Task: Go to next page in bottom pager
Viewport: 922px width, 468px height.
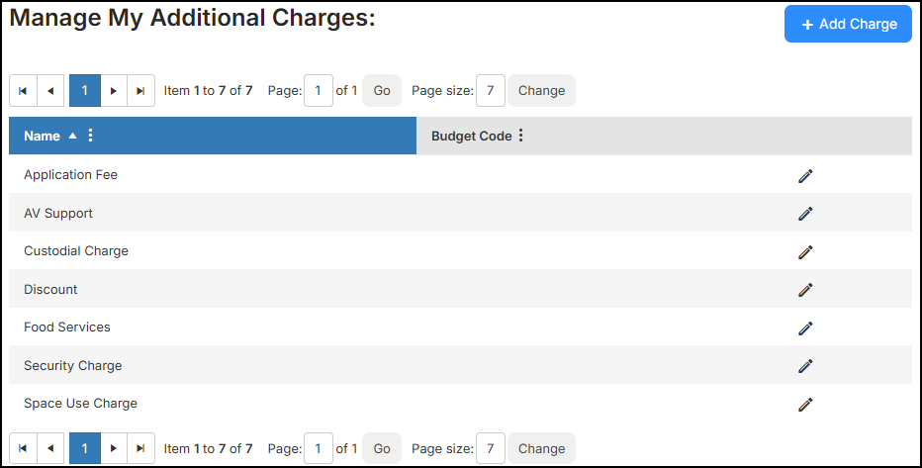Action: 114,448
